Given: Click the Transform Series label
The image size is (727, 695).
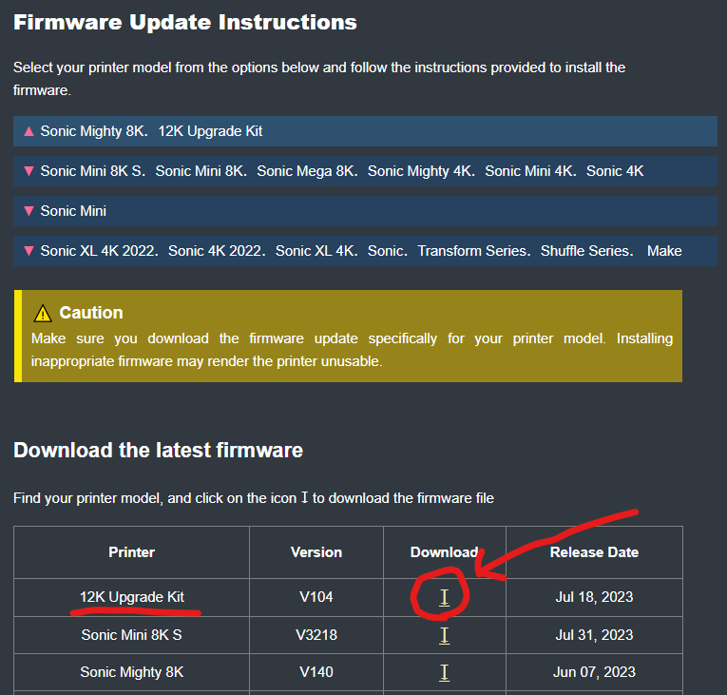Looking at the screenshot, I should pos(474,251).
